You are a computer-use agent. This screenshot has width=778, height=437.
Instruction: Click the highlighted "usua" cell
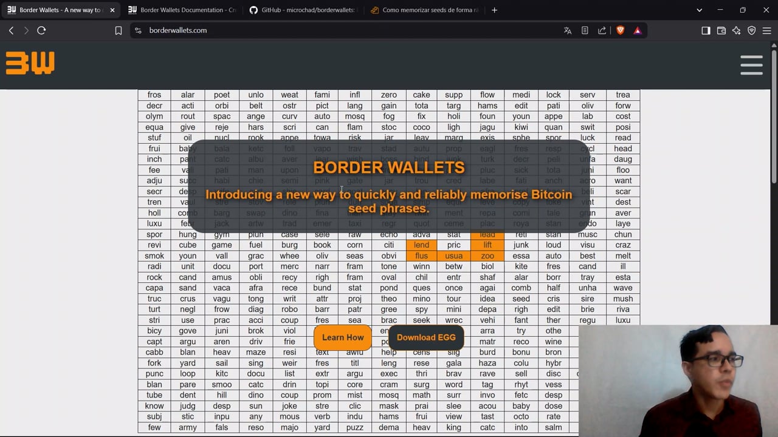coord(454,256)
